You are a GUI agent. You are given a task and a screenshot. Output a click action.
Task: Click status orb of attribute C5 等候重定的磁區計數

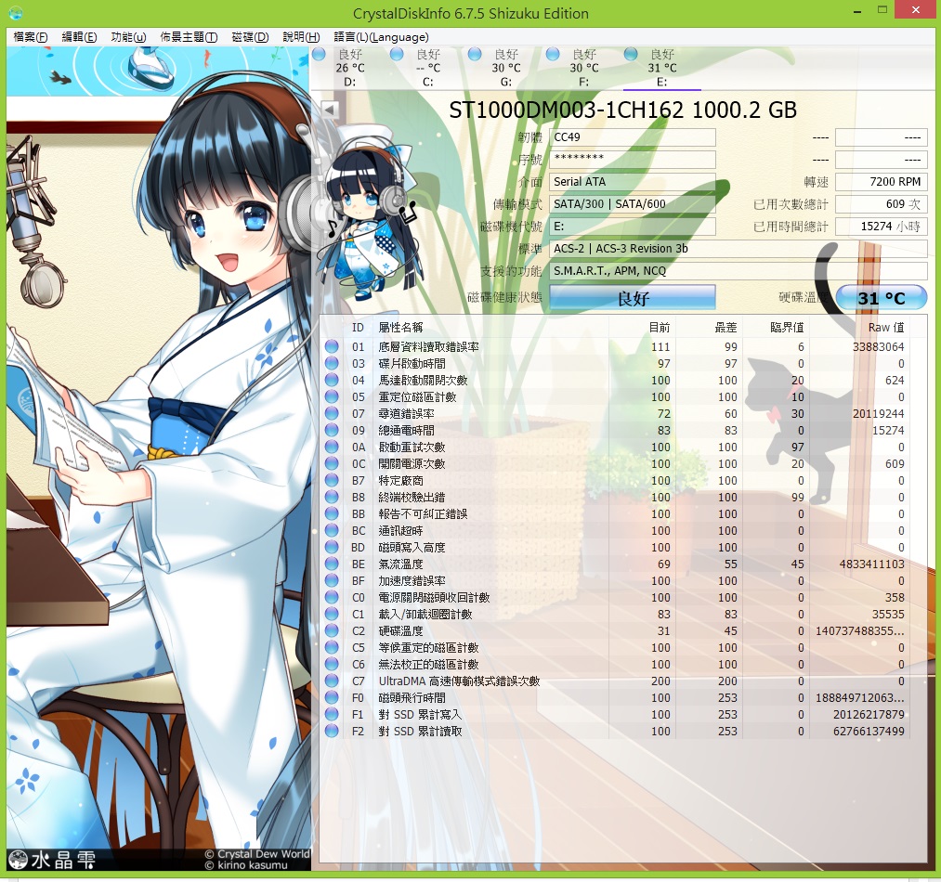point(332,647)
